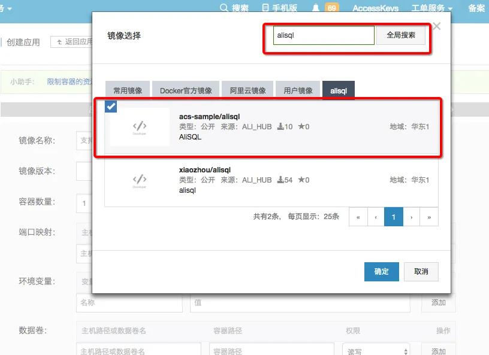Click the star rating of xiaozhou/alisql
Viewport: 489px width, 355px height.
[x=303, y=180]
